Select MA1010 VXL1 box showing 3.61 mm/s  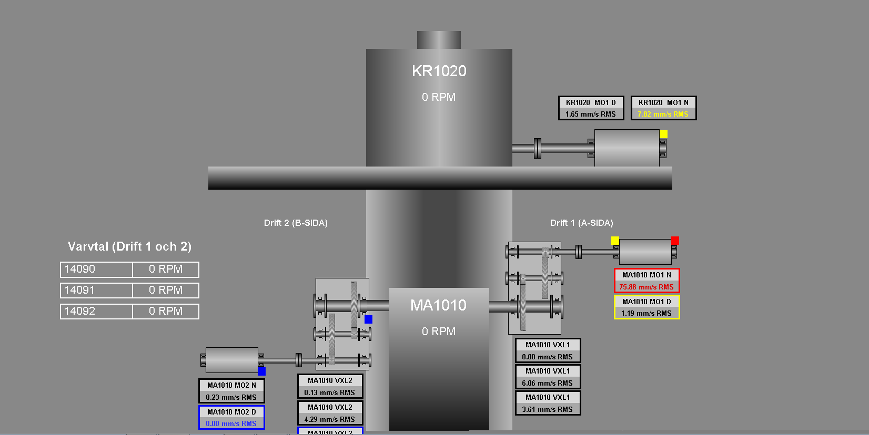click(x=548, y=403)
